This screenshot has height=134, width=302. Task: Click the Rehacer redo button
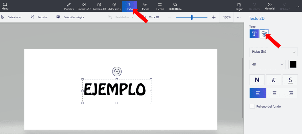tap(285, 6)
